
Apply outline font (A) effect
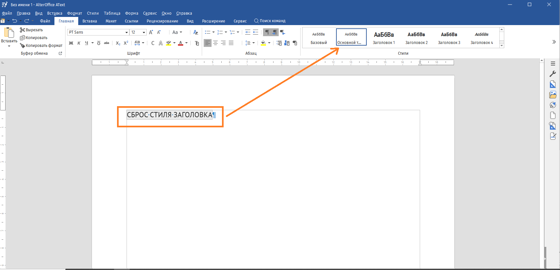(x=160, y=43)
